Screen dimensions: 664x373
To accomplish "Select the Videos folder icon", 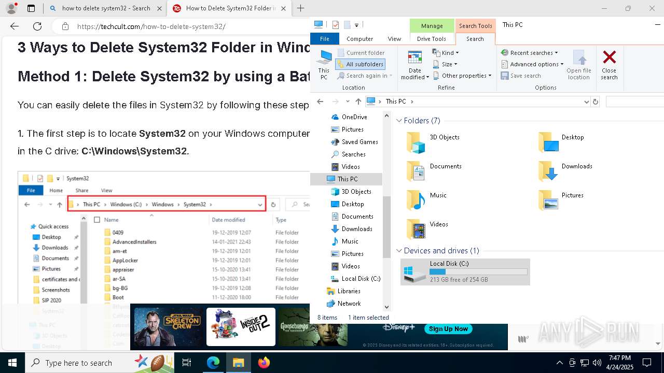I will (416, 229).
